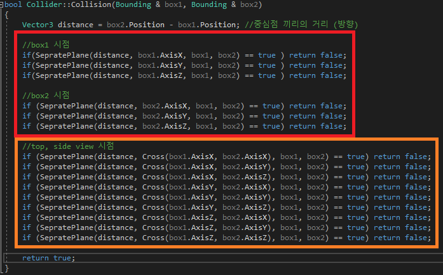Viewport: 443px width, 275px height.
Task: Click the box1.AxisX argument in the box1 section
Action: pyautogui.click(x=160, y=55)
